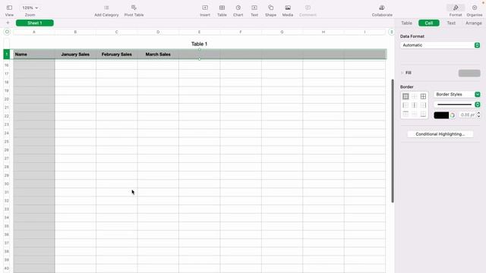The height and width of the screenshot is (273, 486).
Task: Select the all borders icon
Action: 423,96
